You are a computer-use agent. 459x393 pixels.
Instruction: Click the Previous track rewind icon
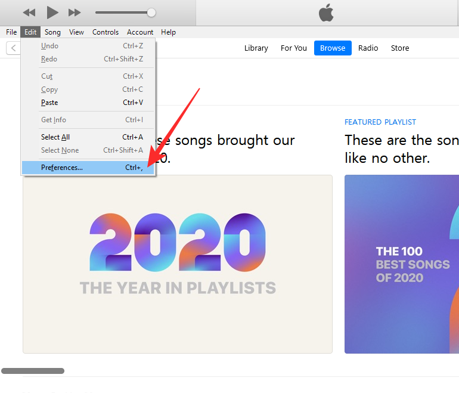[29, 13]
